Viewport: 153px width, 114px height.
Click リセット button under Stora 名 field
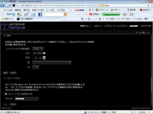pyautogui.click(x=13, y=104)
